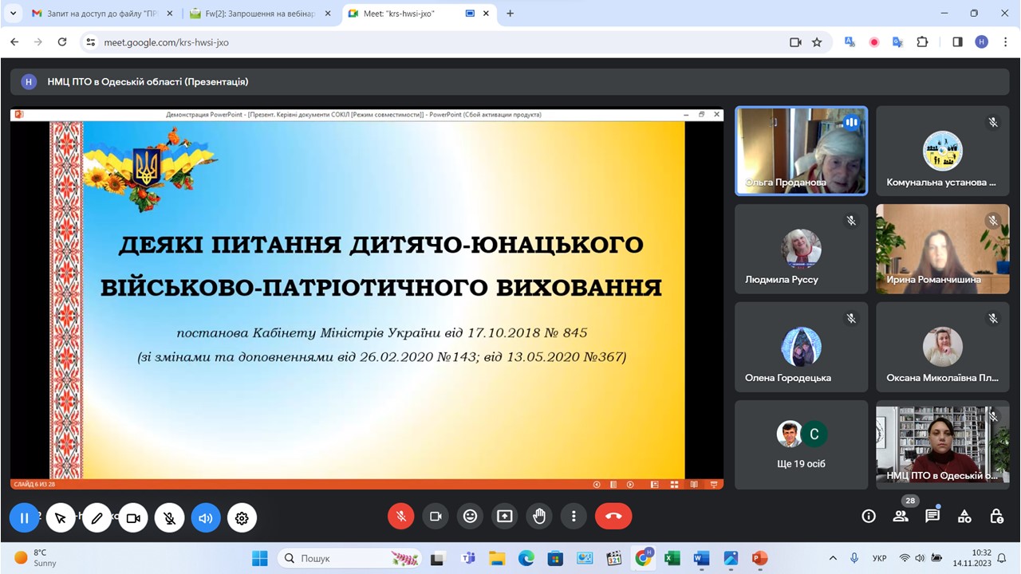The width and height of the screenshot is (1021, 574).
Task: Toggle the Meet camera on
Action: click(436, 517)
